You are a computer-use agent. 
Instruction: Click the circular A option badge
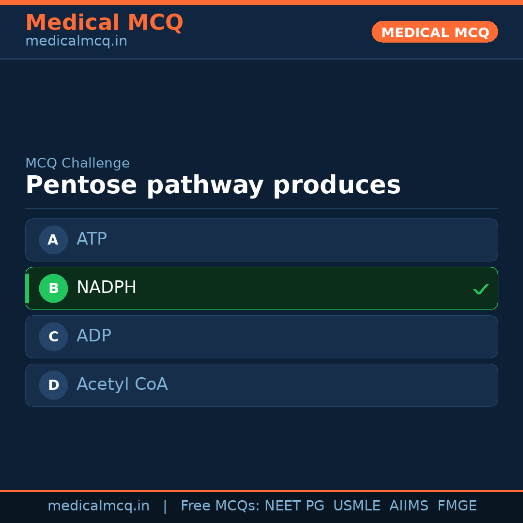53,240
